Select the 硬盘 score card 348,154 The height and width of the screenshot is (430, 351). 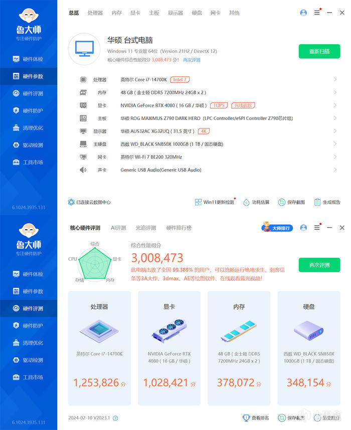point(309,348)
